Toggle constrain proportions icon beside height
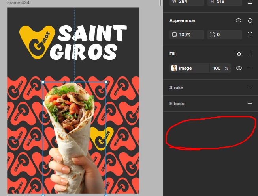258x196 pixels. tap(250, 2)
